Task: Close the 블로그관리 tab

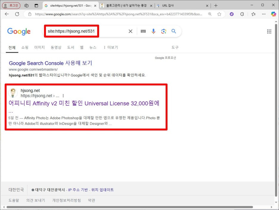Action: click(x=151, y=6)
